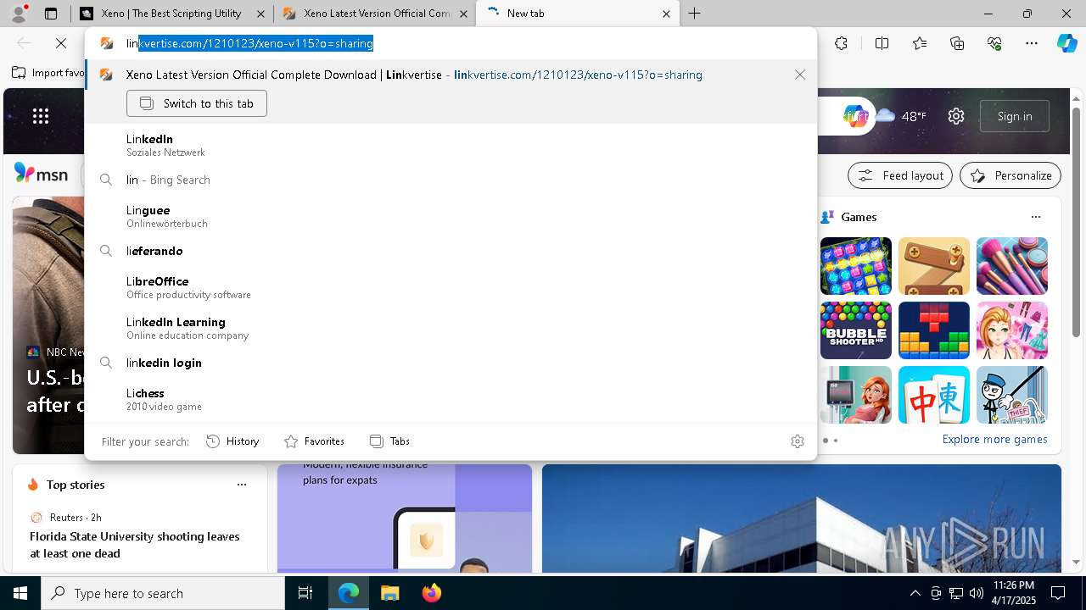Launch the Copilot icon
The height and width of the screenshot is (610, 1086).
[x=1066, y=43]
